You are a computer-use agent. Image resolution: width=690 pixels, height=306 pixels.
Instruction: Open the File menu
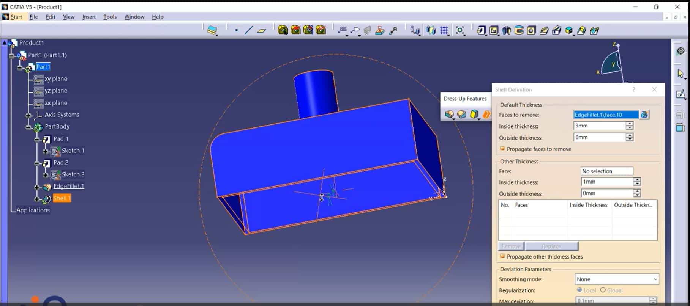coord(34,17)
